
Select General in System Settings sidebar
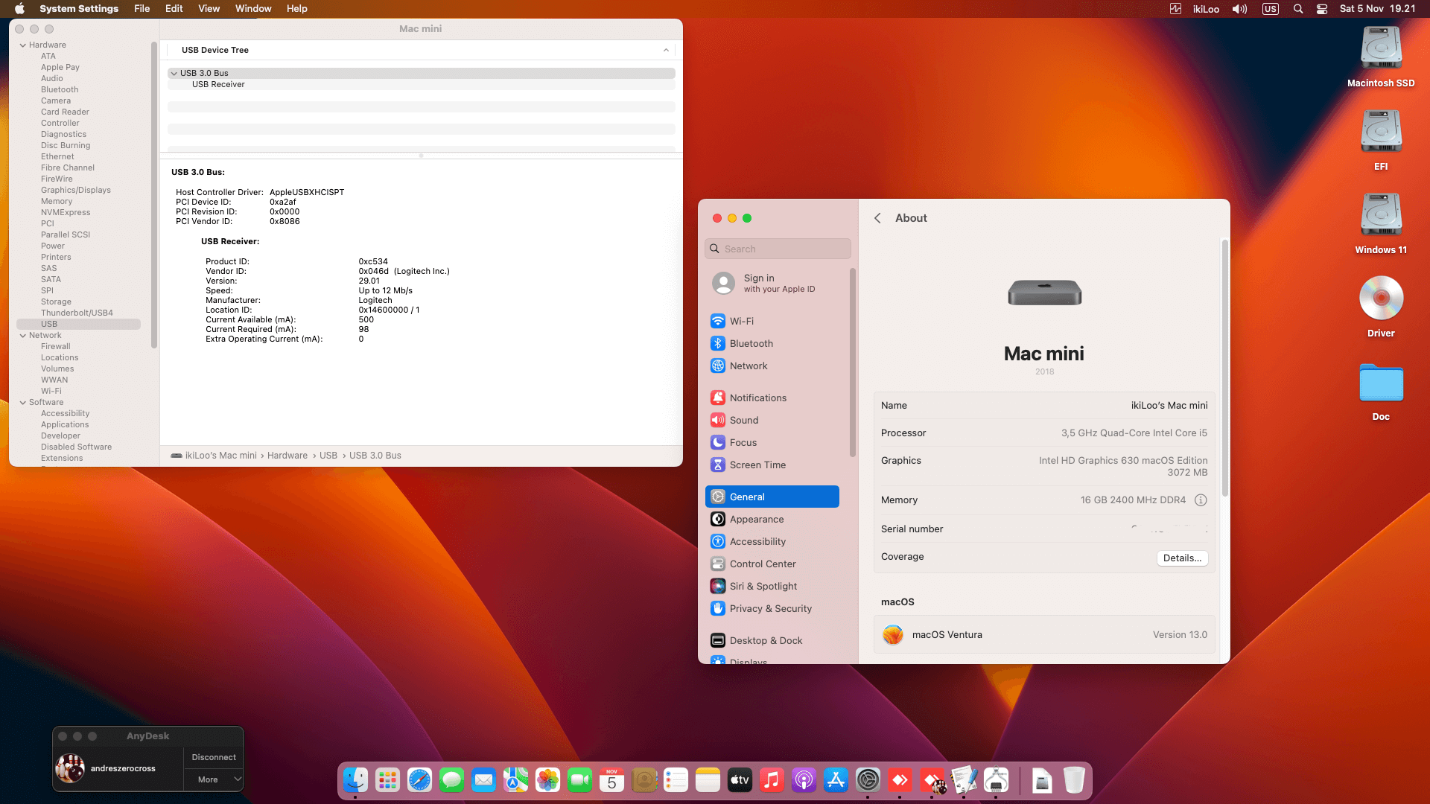pyautogui.click(x=772, y=497)
